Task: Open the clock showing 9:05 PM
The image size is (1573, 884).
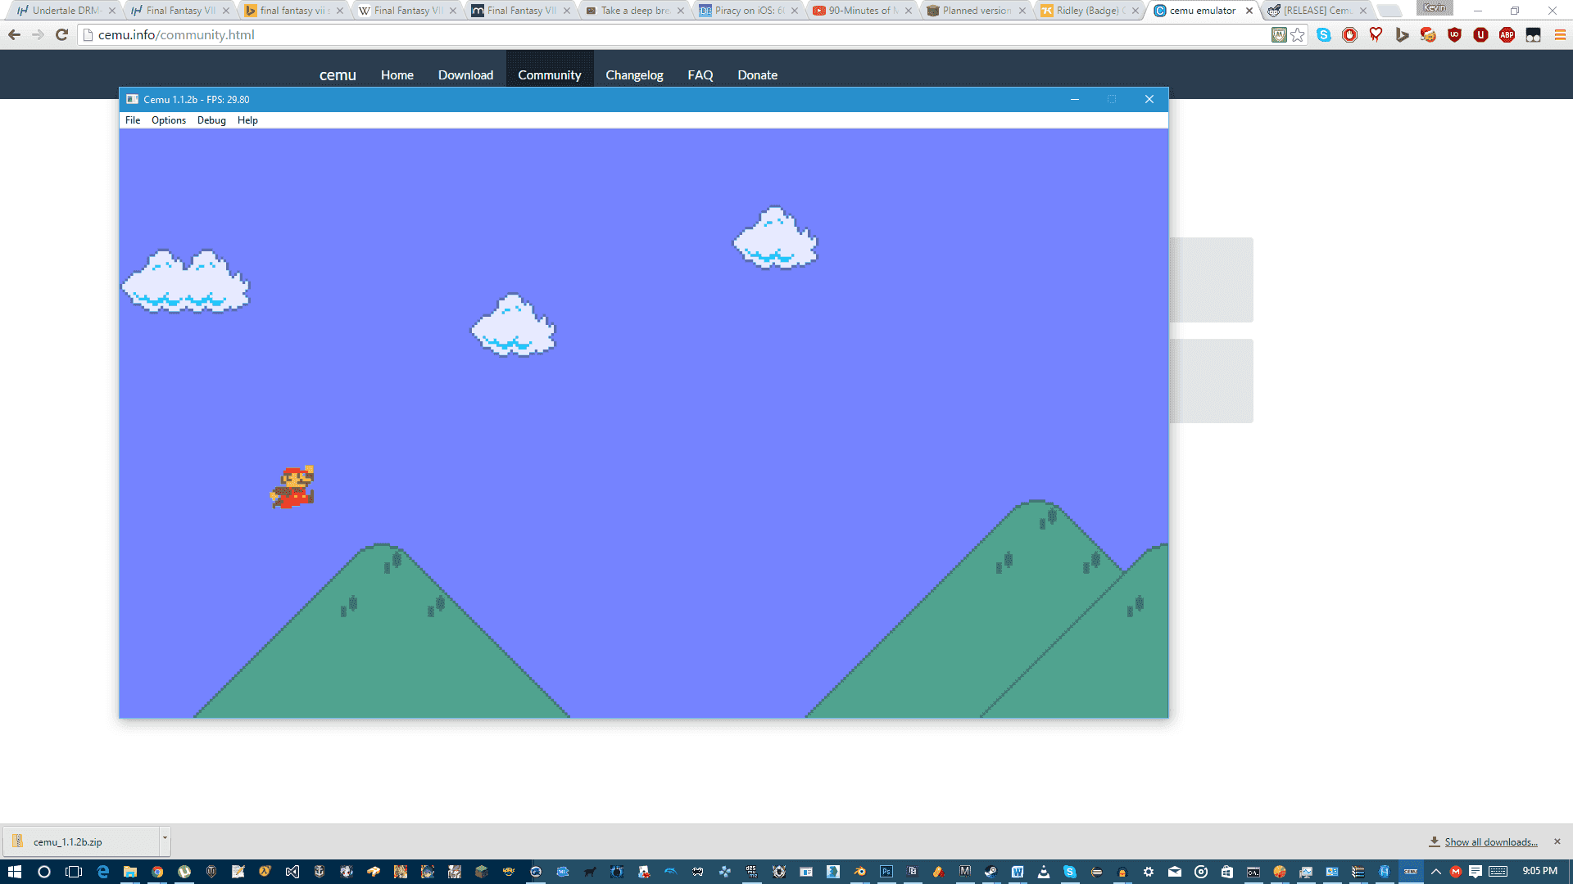Action: coord(1540,871)
